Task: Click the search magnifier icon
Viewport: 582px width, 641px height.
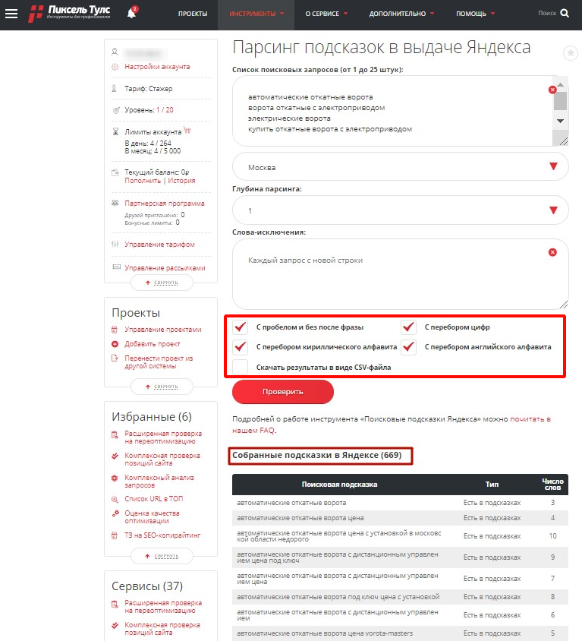Action: 565,13
